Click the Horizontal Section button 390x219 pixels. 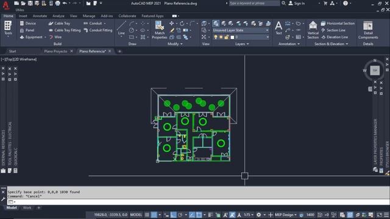coord(338,23)
